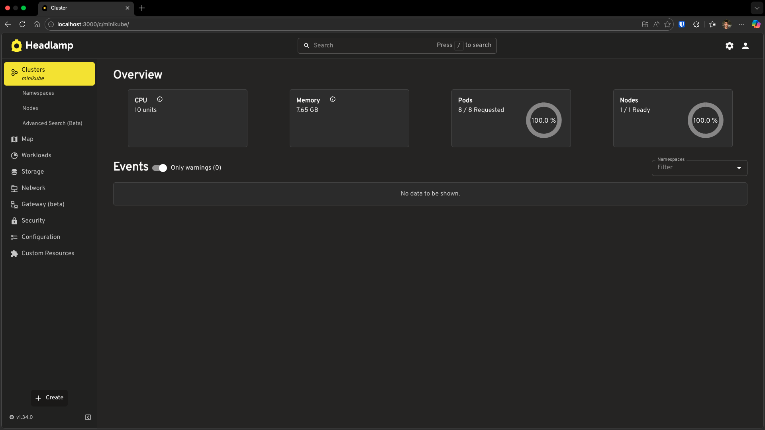This screenshot has width=765, height=430.
Task: Expand the browser tab list chevron
Action: [x=757, y=8]
